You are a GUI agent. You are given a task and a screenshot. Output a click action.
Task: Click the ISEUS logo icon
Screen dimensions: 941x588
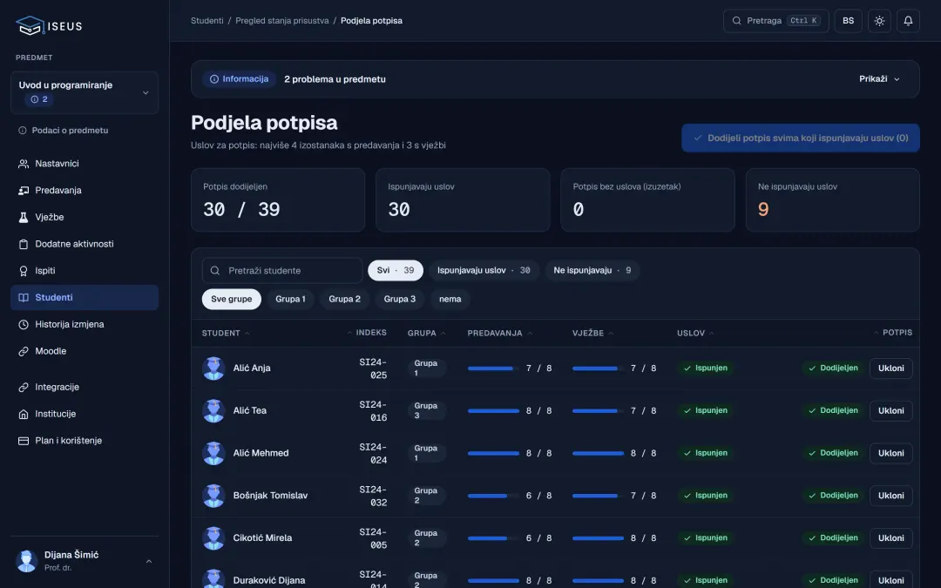tap(30, 25)
